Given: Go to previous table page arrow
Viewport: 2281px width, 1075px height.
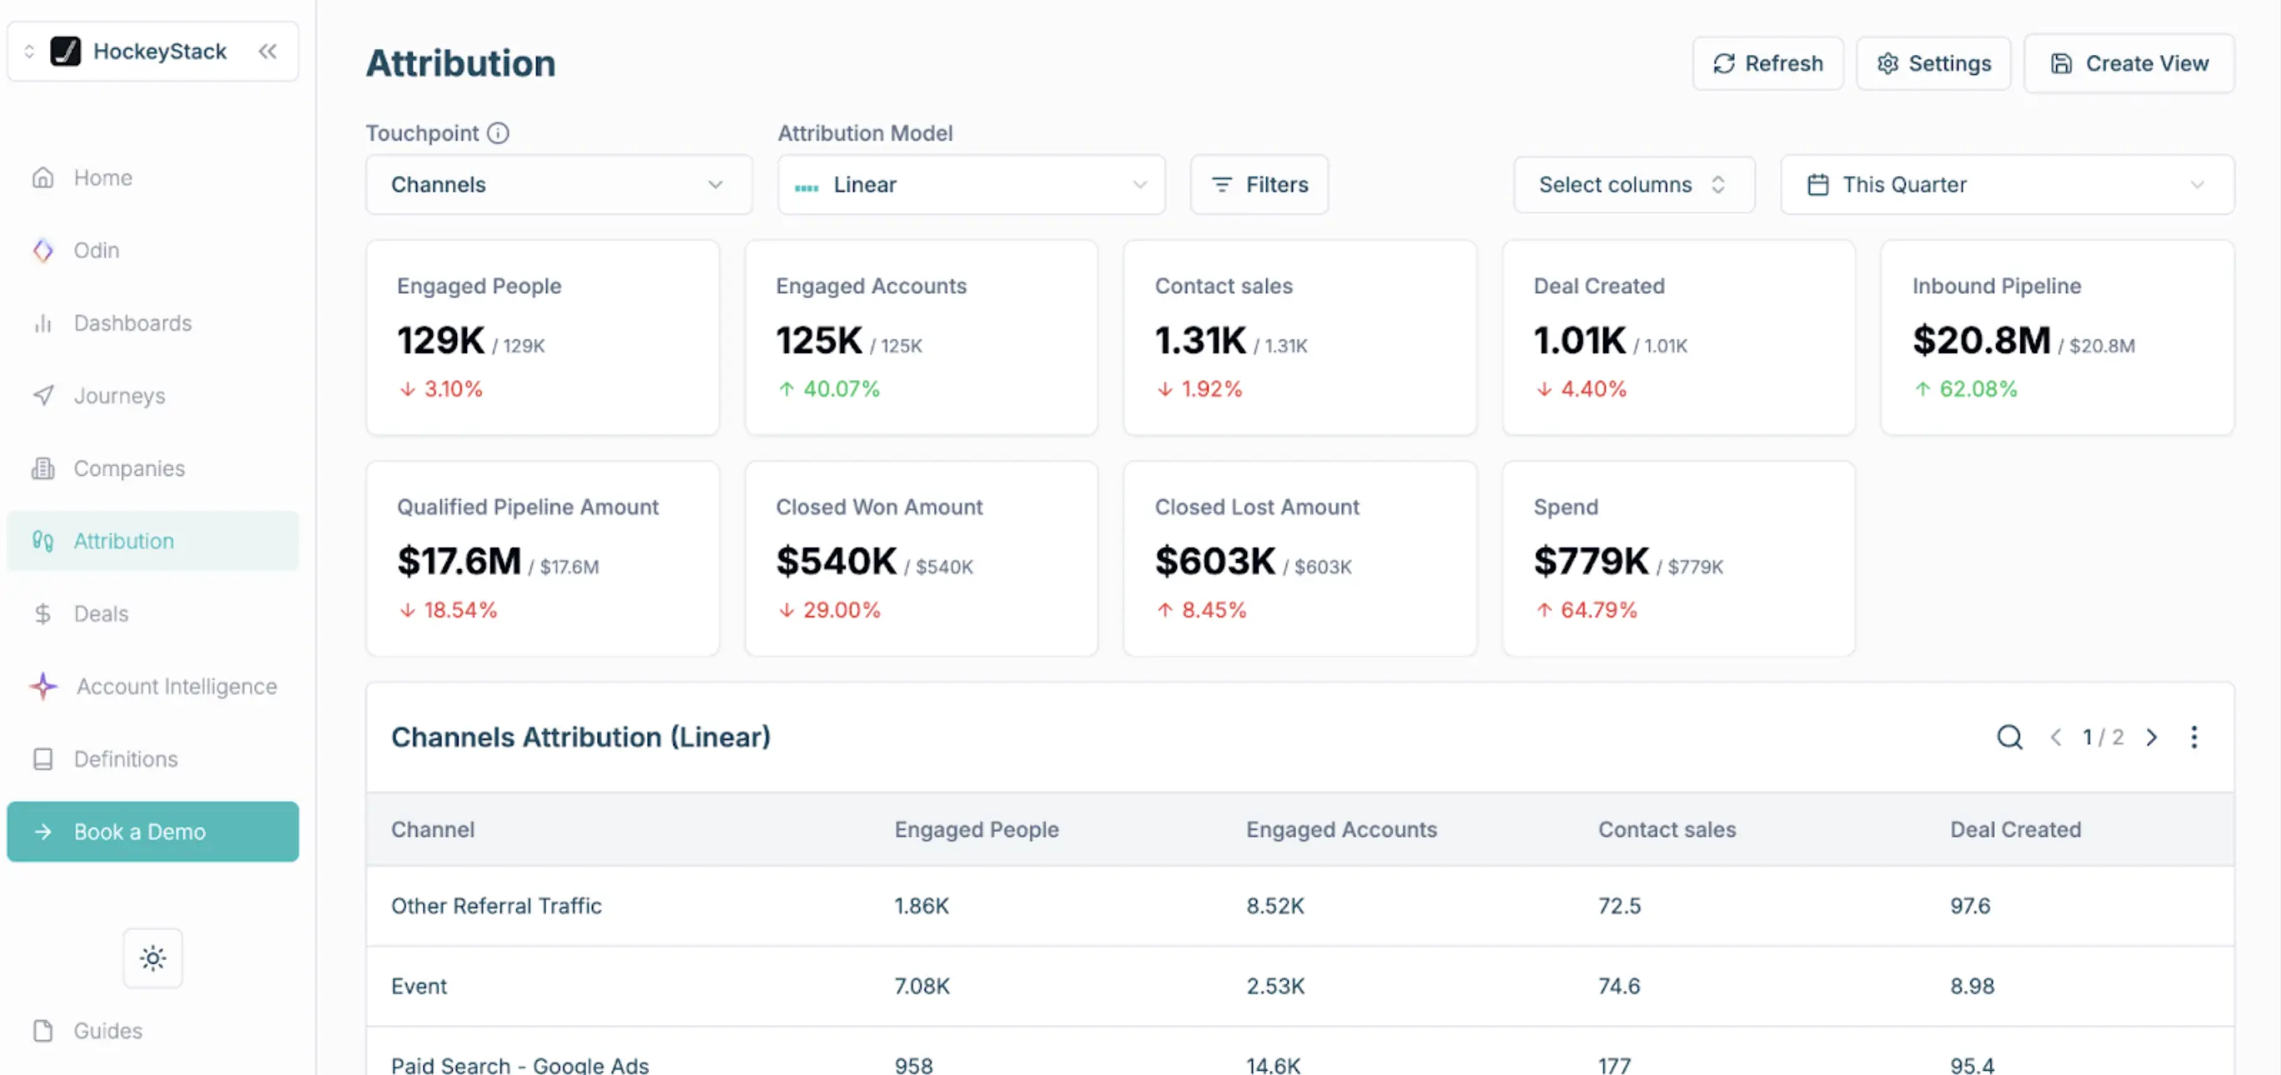Looking at the screenshot, I should [x=2055, y=737].
